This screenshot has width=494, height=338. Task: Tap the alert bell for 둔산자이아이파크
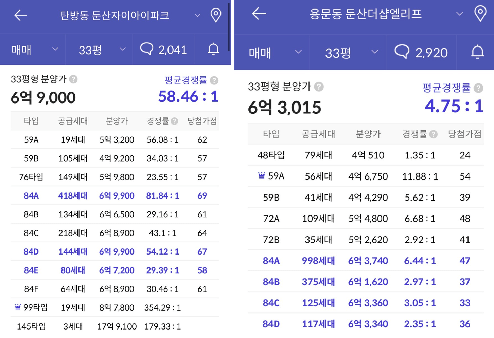(213, 50)
